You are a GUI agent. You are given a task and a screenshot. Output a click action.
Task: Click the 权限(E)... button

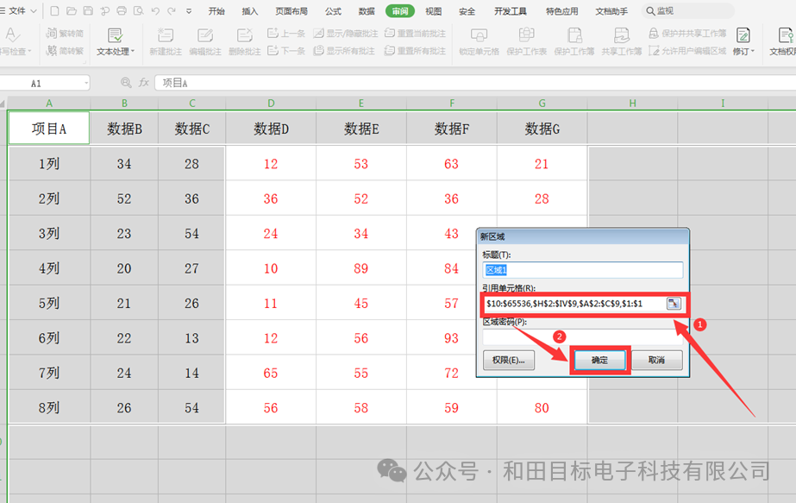(x=509, y=360)
